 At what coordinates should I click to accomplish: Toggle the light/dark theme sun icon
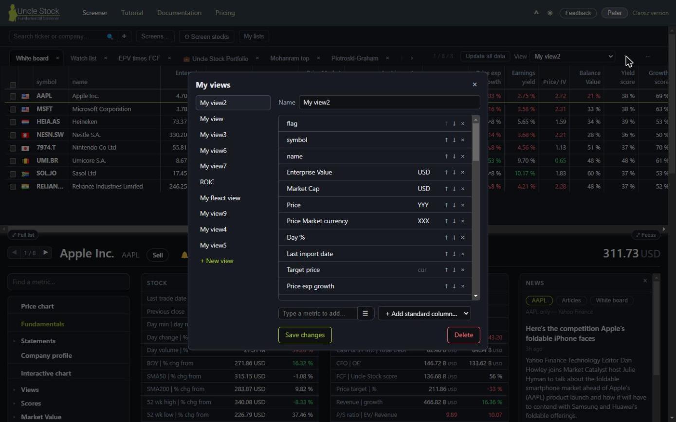[550, 13]
